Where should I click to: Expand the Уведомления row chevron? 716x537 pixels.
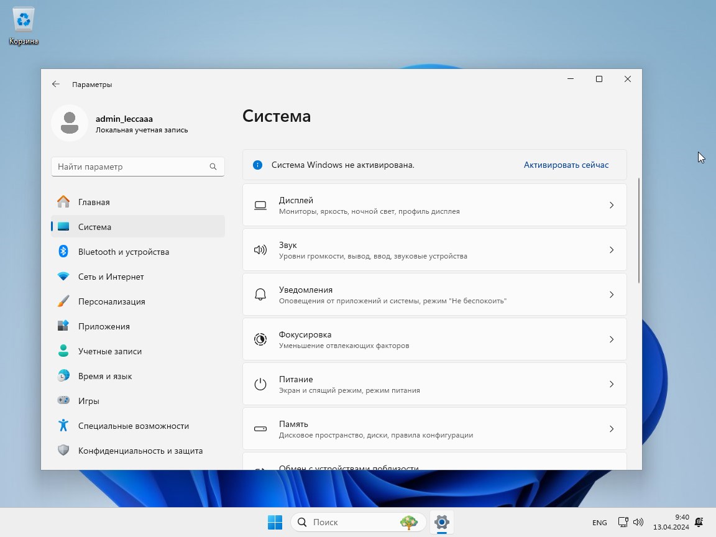(612, 295)
